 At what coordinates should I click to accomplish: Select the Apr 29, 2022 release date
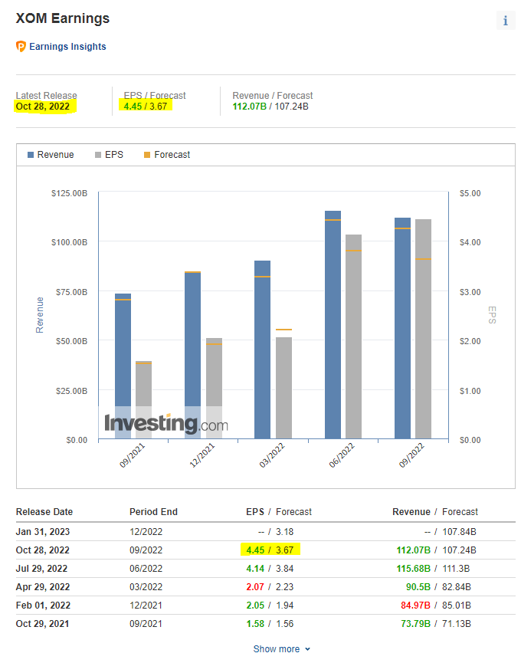pyautogui.click(x=43, y=587)
